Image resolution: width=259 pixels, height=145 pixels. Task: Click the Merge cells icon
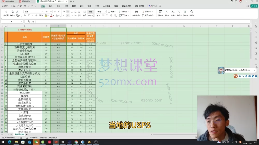tap(90, 12)
